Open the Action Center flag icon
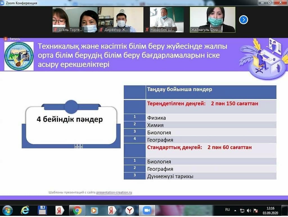This screenshot has width=288, height=217. click(x=256, y=211)
